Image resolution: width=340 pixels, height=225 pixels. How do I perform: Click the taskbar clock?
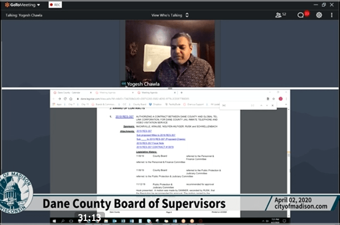[x=275, y=221]
